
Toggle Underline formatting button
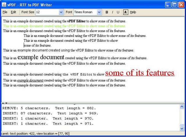tap(118, 12)
